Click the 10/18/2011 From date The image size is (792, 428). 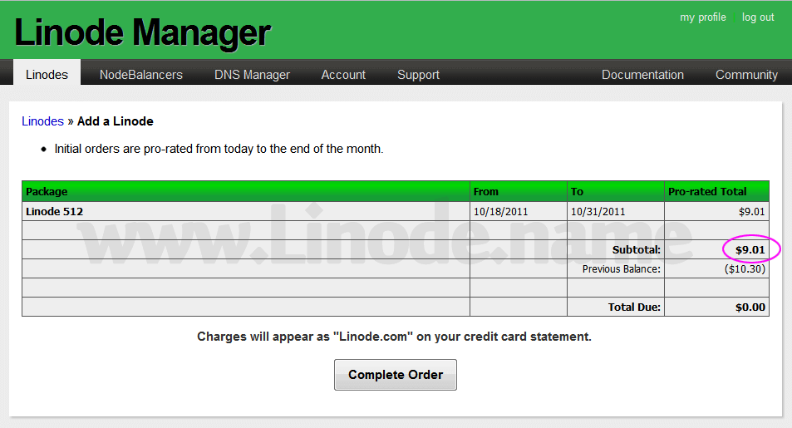click(x=500, y=212)
